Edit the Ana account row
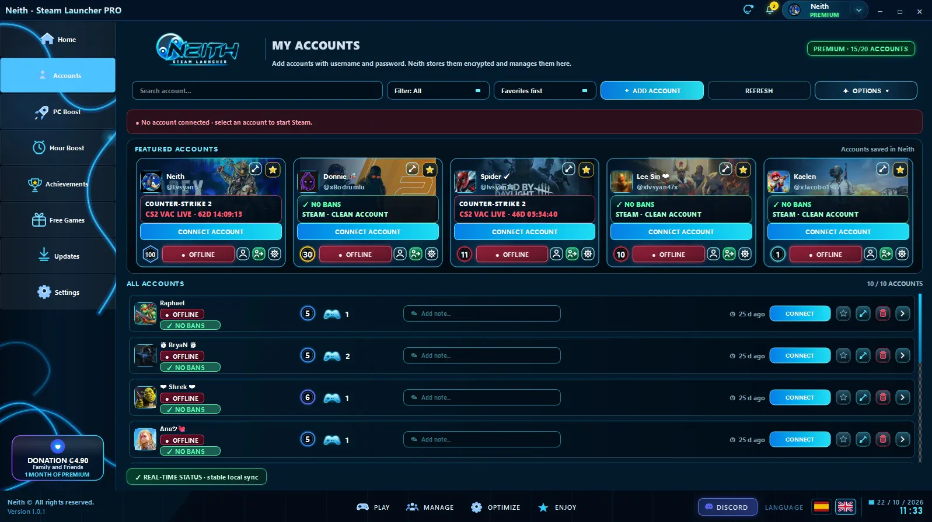 (863, 439)
